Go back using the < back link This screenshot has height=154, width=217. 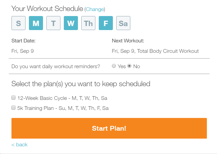point(19,145)
